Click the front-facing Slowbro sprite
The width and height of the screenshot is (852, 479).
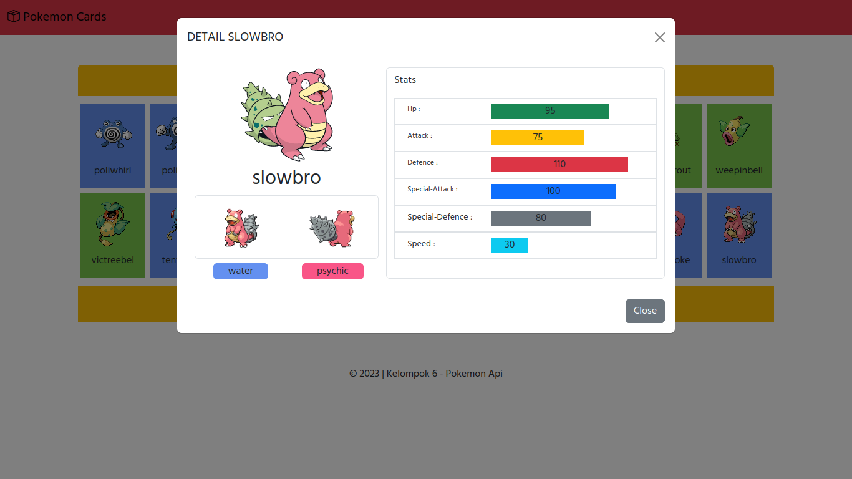(241, 227)
